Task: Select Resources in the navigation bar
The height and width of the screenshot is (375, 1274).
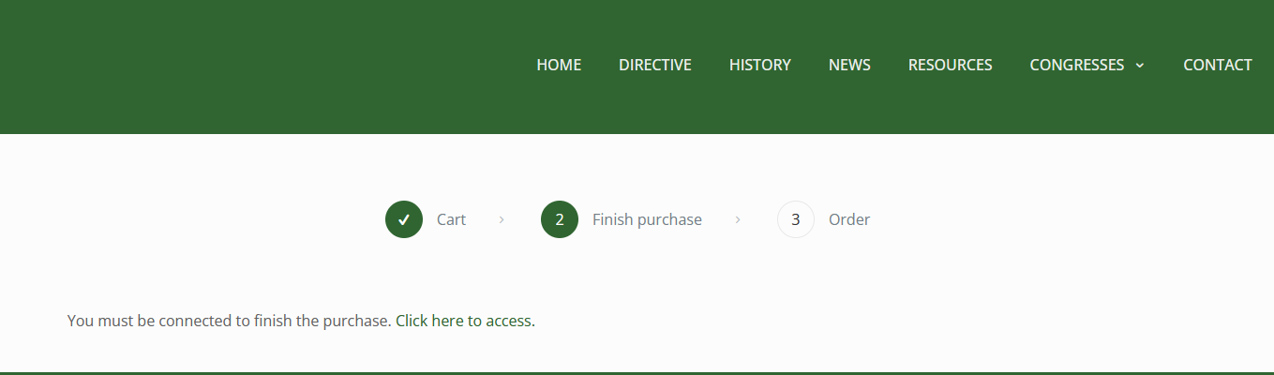Action: [x=950, y=65]
